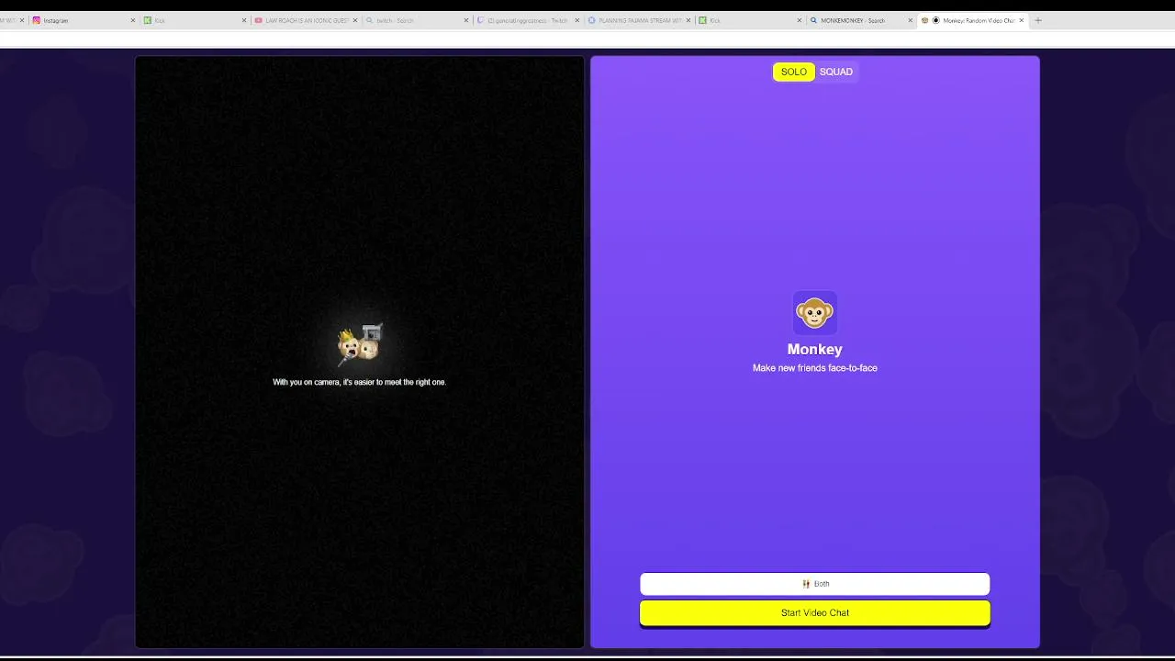Switch to PLANNING PAJAMA STREAM tab

pos(639,20)
